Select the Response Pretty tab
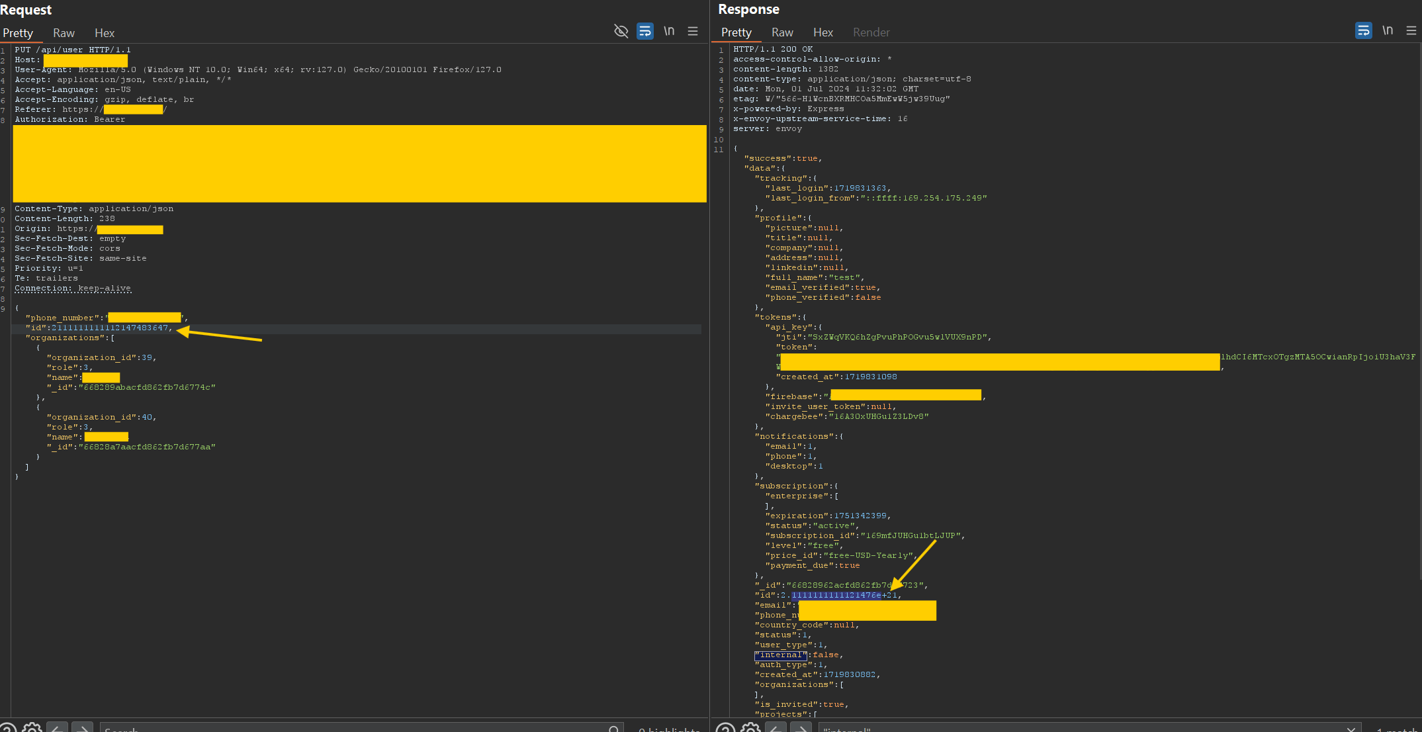The image size is (1422, 732). coord(736,32)
